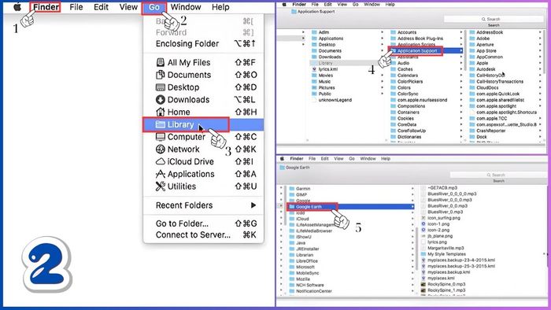Click the scrollbar of the Application Support folder column
Screen dimensions: 551x310
(466, 51)
